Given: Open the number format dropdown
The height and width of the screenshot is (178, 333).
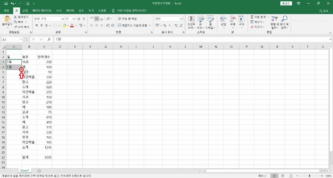Looking at the screenshot, I should 181,18.
